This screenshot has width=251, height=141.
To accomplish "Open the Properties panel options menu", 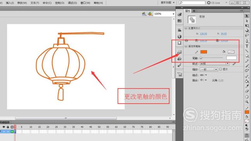I will [x=241, y=11].
